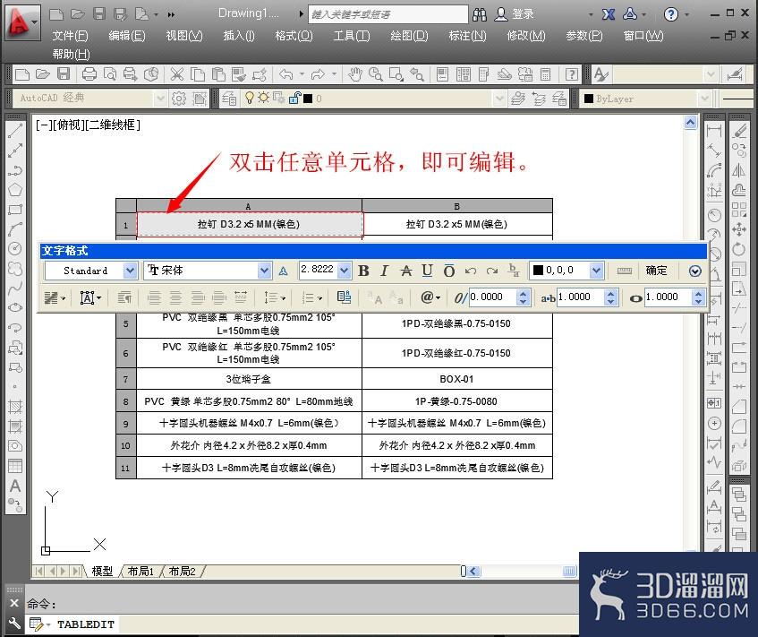
Task: Click the Layer Properties Manager icon
Action: click(x=229, y=99)
